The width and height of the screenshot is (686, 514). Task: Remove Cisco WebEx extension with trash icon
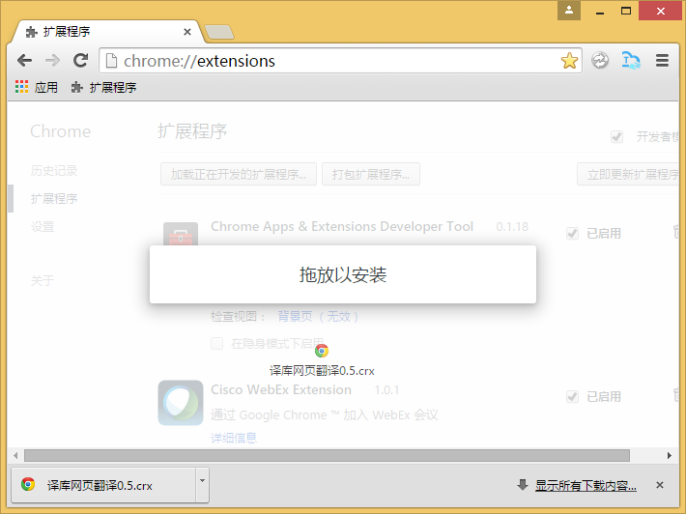(x=676, y=395)
